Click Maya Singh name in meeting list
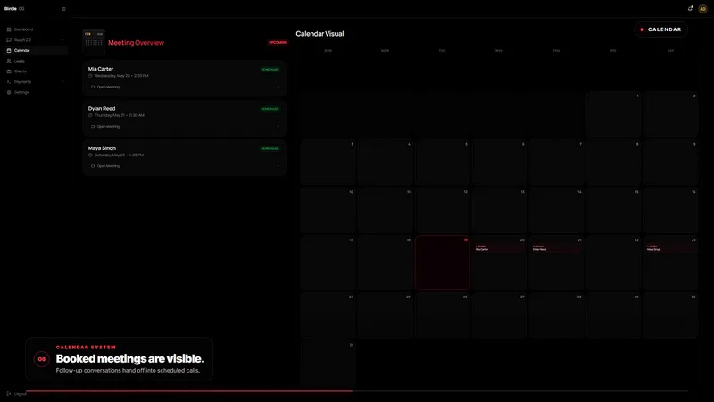Viewport: 714px width, 402px height. [102, 148]
